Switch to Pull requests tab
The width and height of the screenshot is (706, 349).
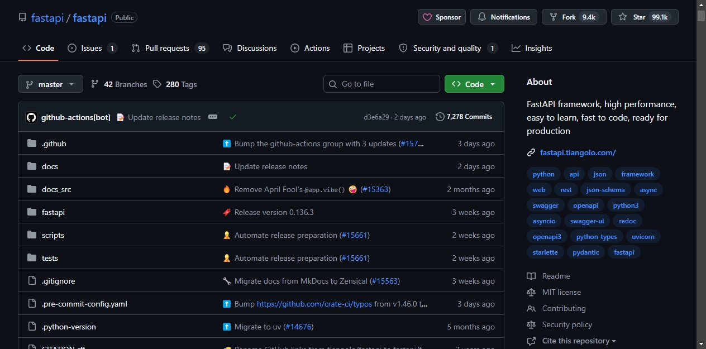[170, 48]
